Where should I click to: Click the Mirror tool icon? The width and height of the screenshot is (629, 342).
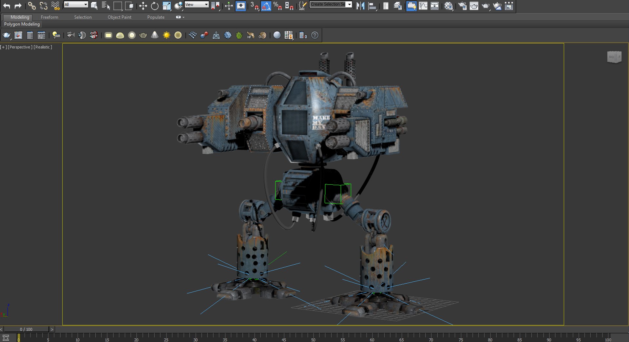coord(360,6)
